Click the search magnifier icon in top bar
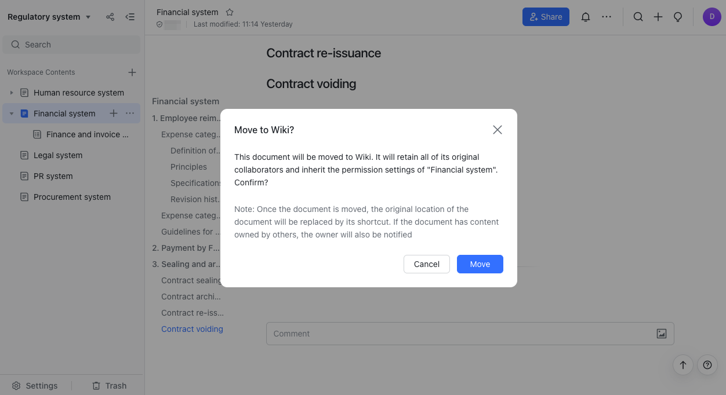This screenshot has height=395, width=726. (638, 17)
